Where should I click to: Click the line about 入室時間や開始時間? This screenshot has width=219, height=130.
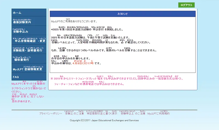click(x=101, y=42)
